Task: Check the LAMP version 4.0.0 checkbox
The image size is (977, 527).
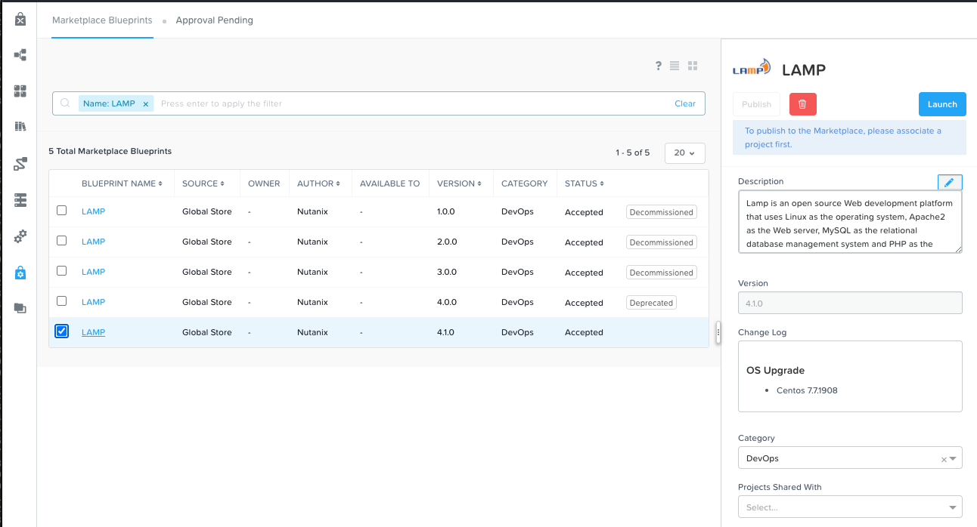Action: point(62,301)
